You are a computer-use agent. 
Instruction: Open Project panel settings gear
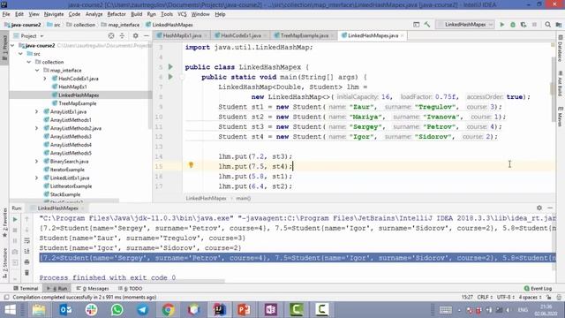click(135, 35)
